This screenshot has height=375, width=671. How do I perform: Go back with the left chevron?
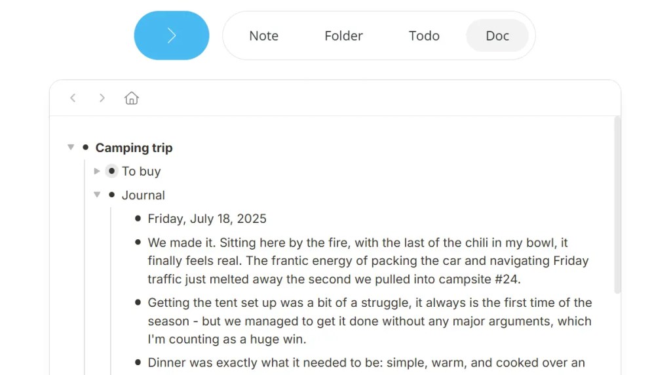coord(73,98)
